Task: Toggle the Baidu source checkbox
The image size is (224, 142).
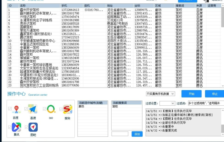Action: (10, 108)
